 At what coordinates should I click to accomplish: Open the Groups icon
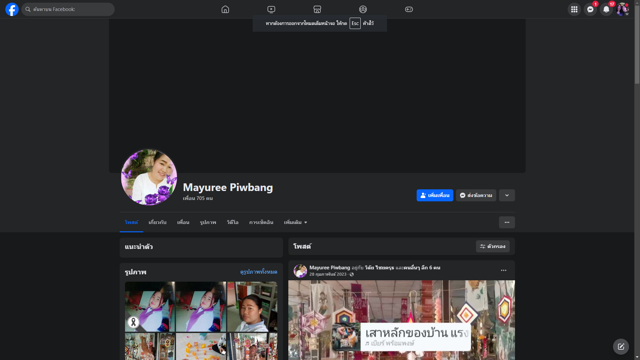[363, 9]
